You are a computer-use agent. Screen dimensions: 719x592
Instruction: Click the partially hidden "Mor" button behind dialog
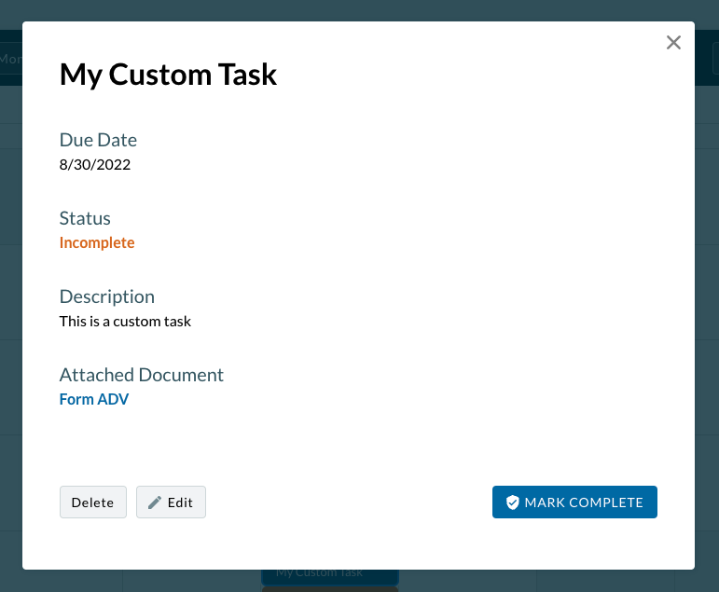10,59
